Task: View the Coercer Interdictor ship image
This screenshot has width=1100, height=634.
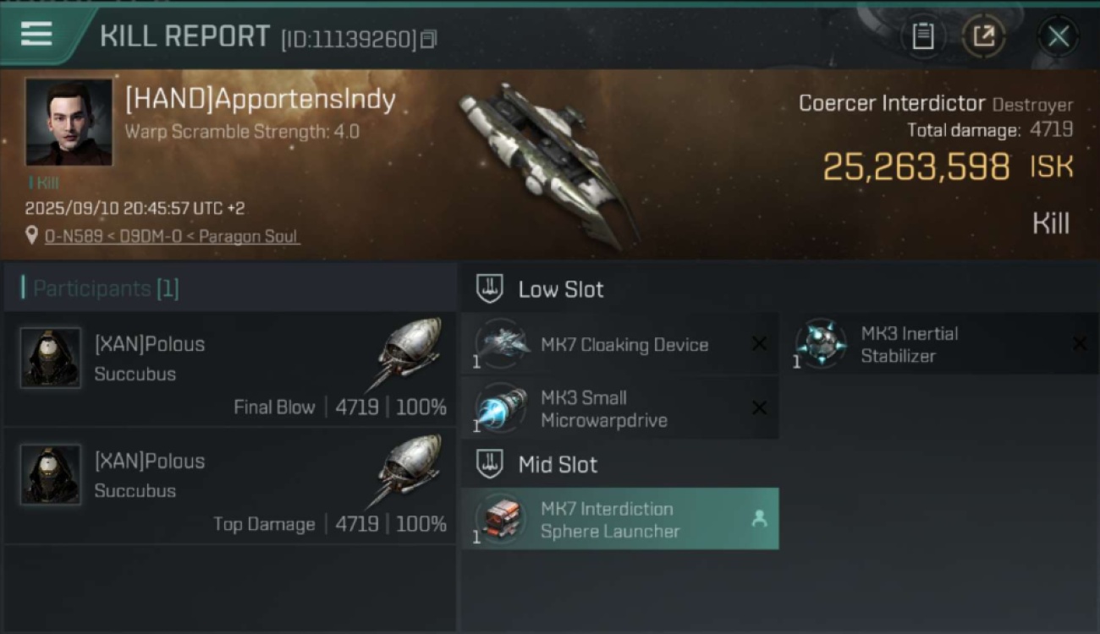Action: (x=550, y=165)
